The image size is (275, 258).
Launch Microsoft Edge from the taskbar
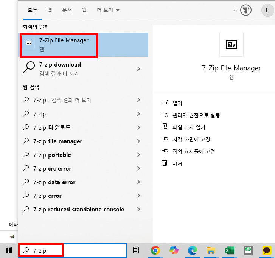click(x=193, y=250)
